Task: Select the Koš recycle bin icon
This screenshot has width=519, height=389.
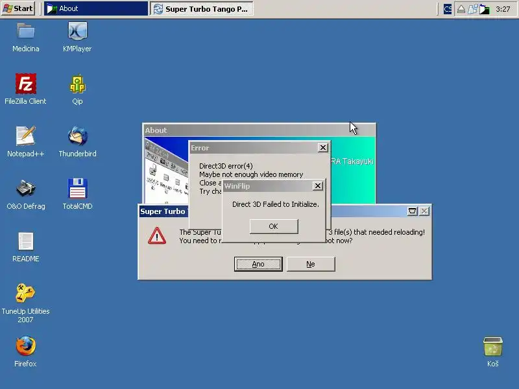Action: 493,346
